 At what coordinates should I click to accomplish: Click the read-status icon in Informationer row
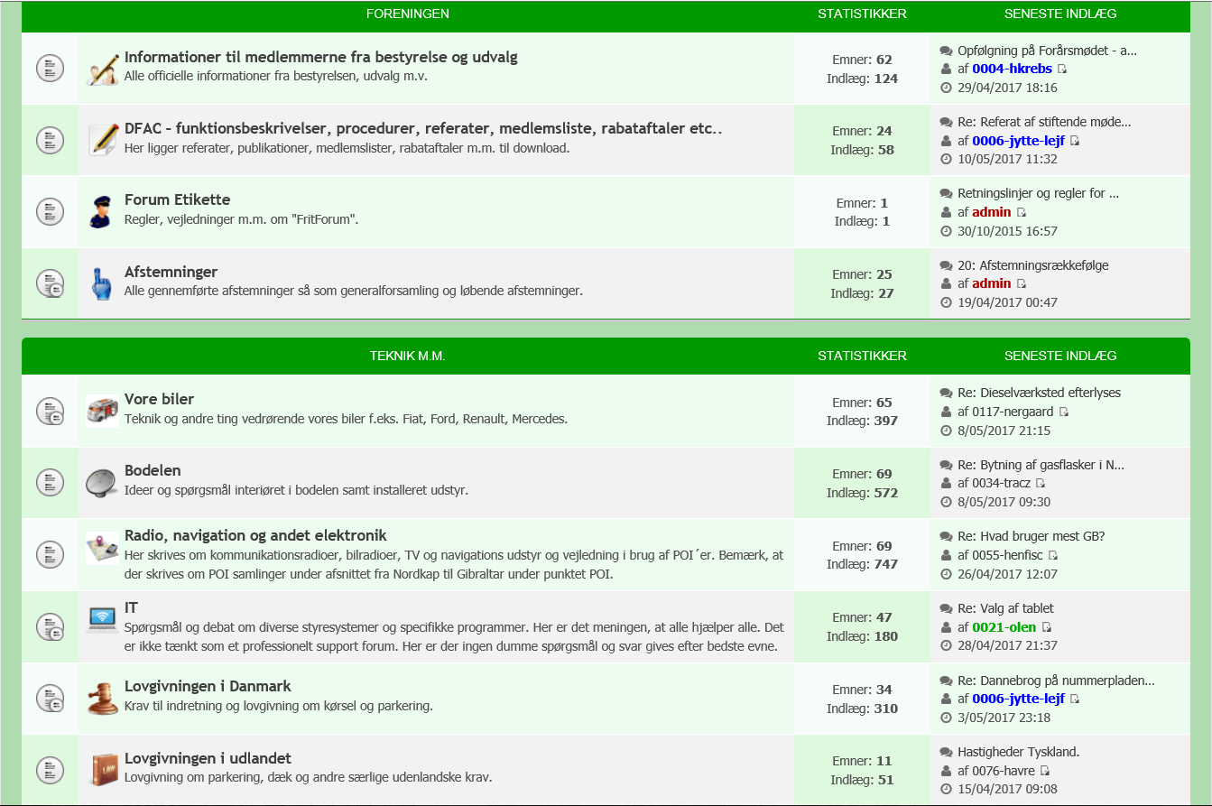(x=50, y=68)
